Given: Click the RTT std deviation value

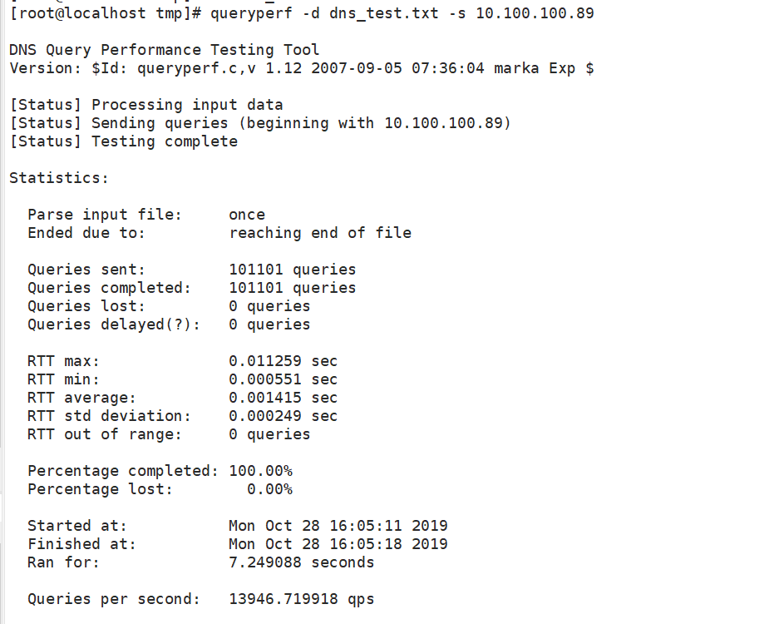Looking at the screenshot, I should click(283, 416).
